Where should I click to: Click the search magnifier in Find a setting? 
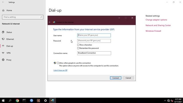click(41, 17)
